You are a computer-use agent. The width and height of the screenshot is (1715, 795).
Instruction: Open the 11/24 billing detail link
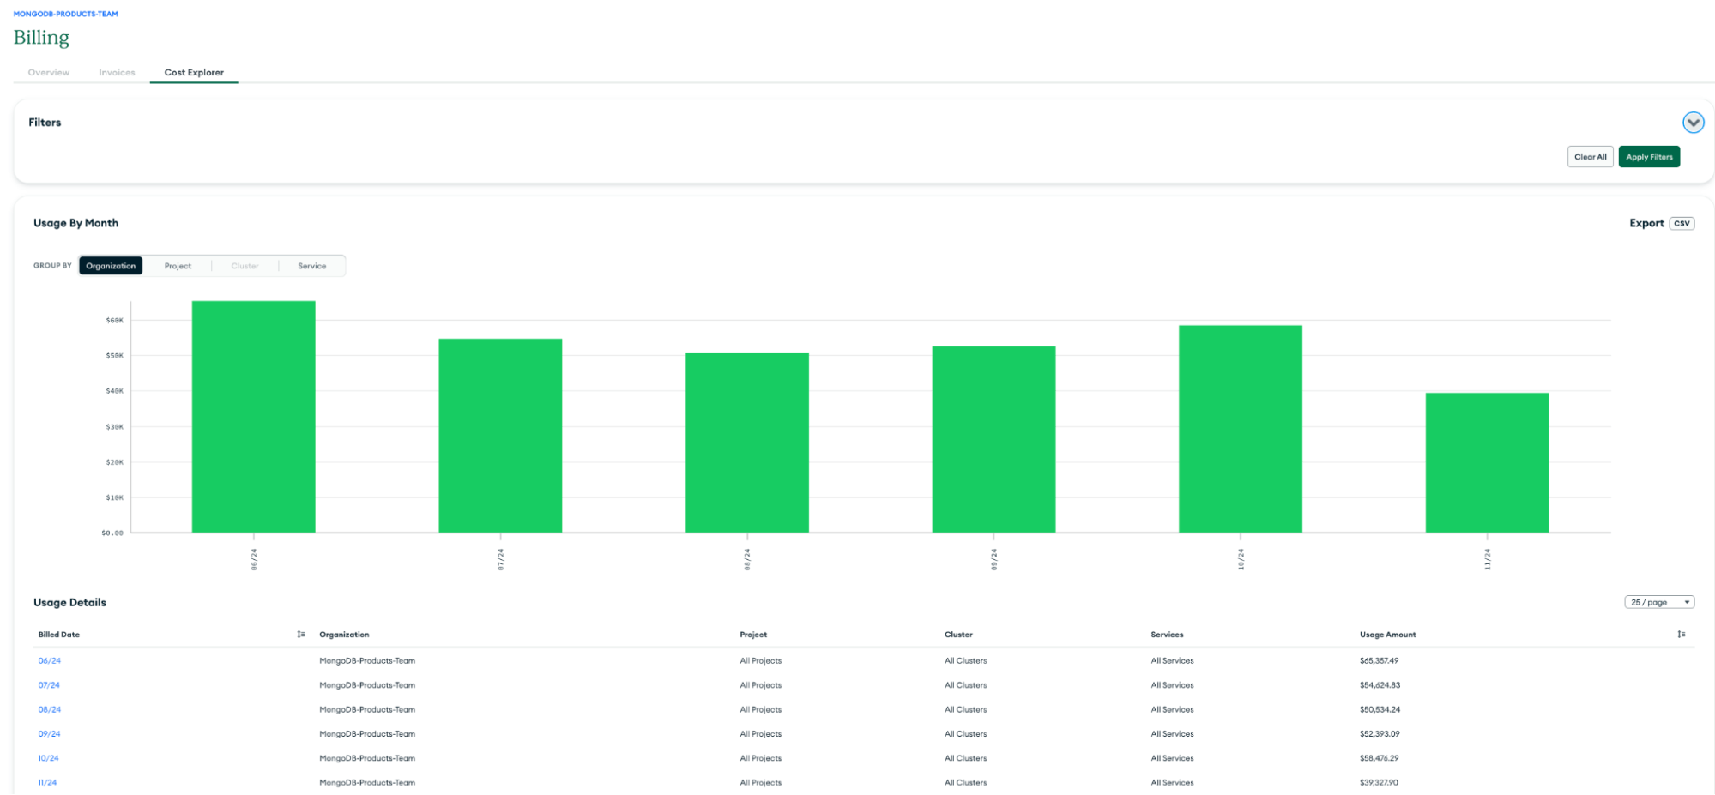[47, 782]
